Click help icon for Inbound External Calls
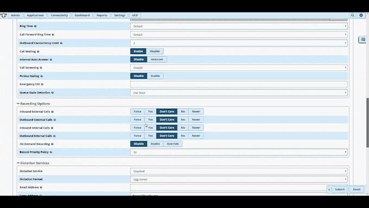Viewport: 369px width, 208px height. coord(53,112)
